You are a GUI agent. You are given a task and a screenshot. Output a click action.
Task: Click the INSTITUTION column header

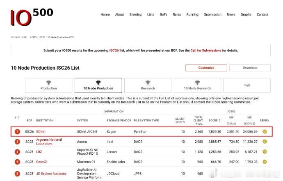click(x=45, y=121)
